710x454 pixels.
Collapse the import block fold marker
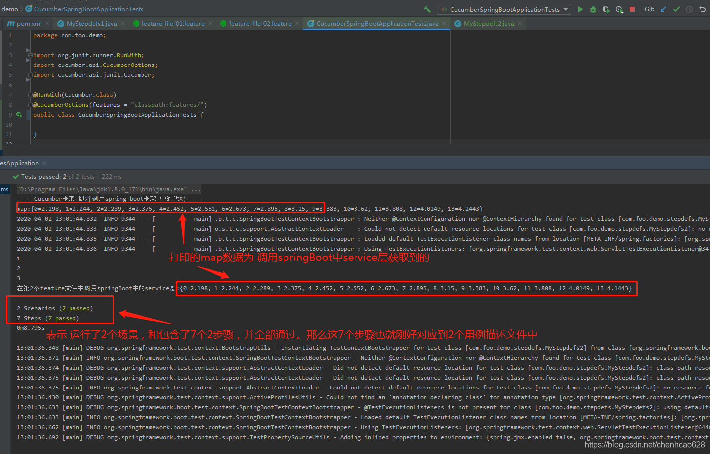(x=30, y=55)
